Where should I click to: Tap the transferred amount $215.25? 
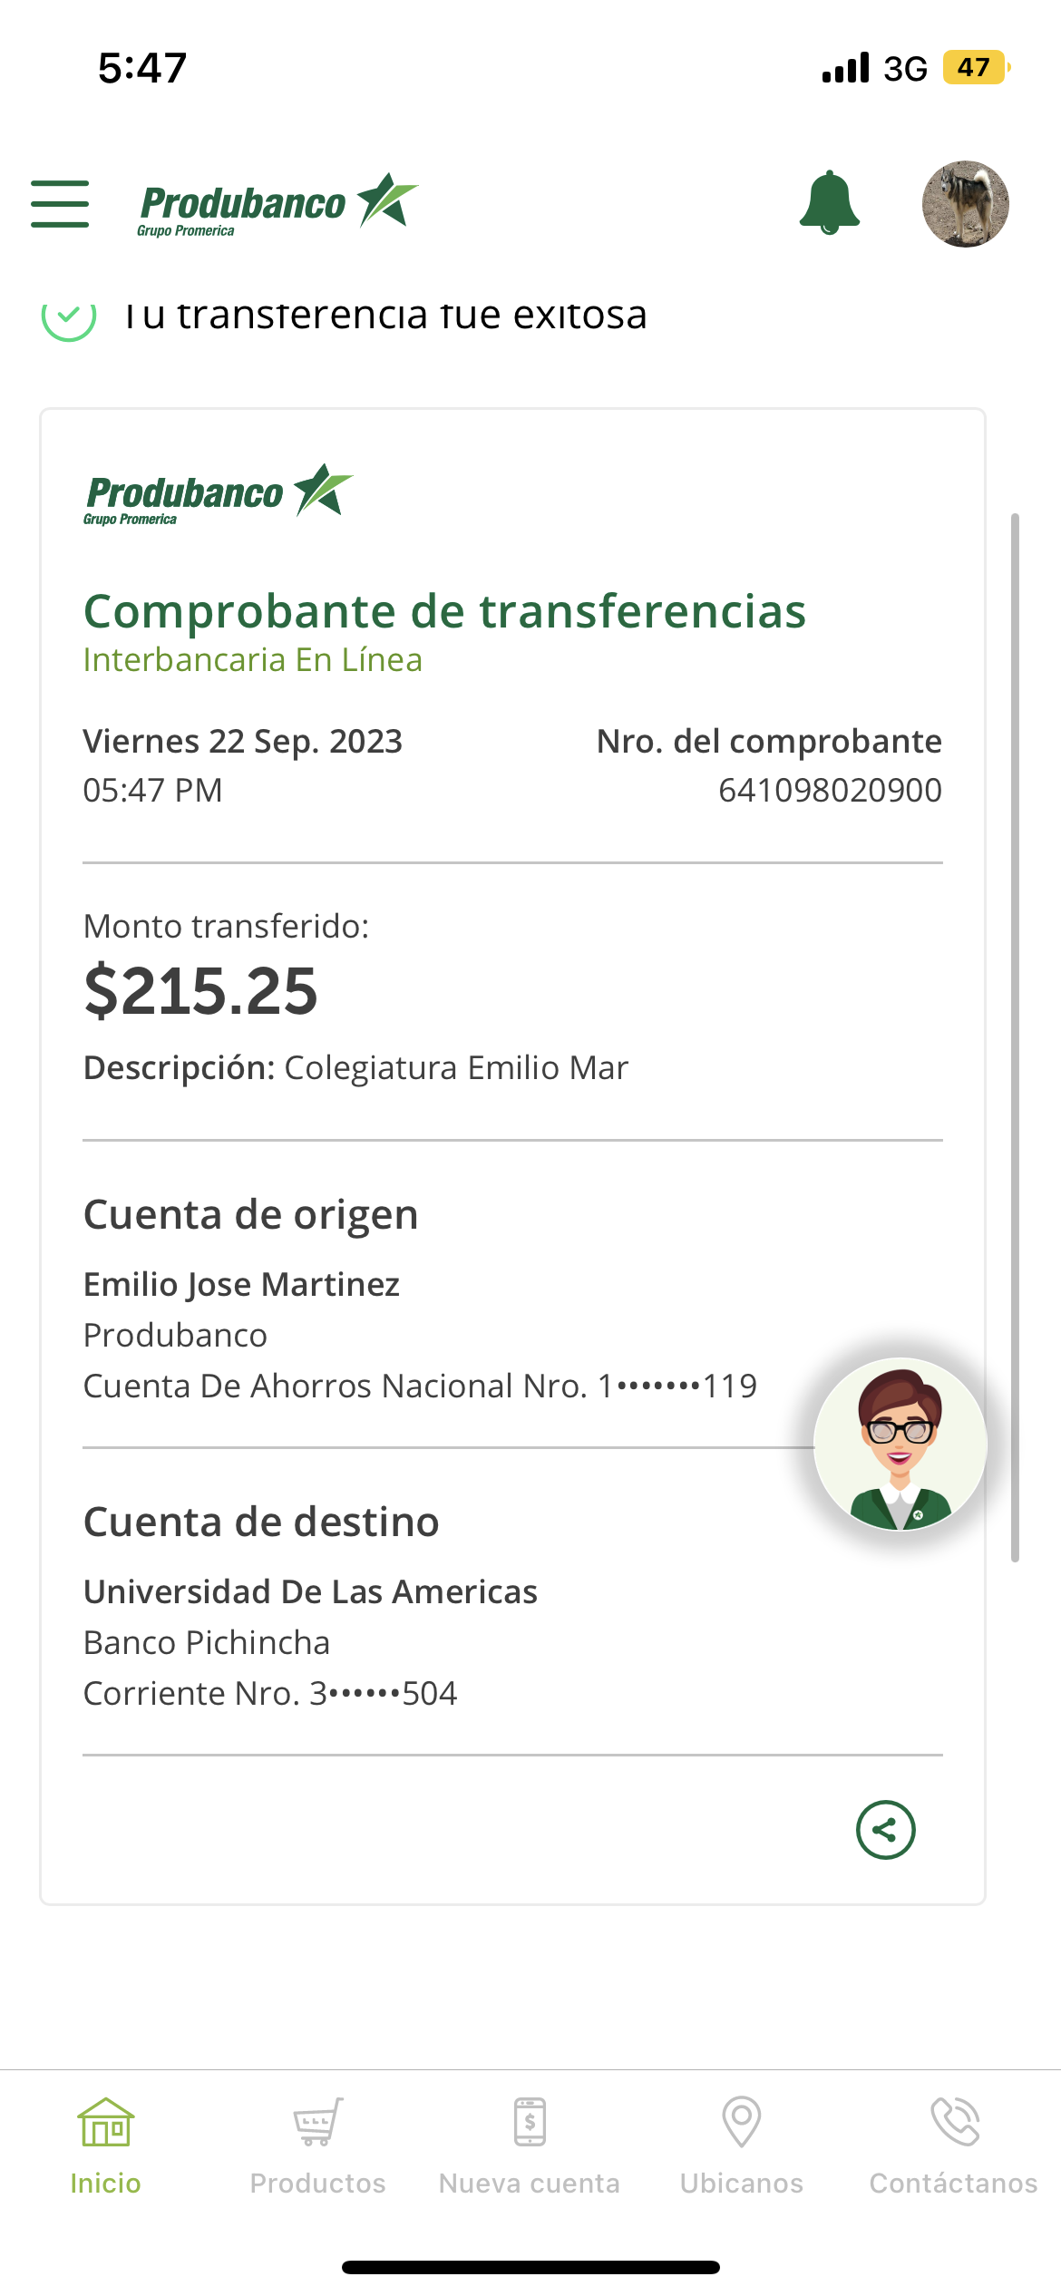[x=200, y=991]
